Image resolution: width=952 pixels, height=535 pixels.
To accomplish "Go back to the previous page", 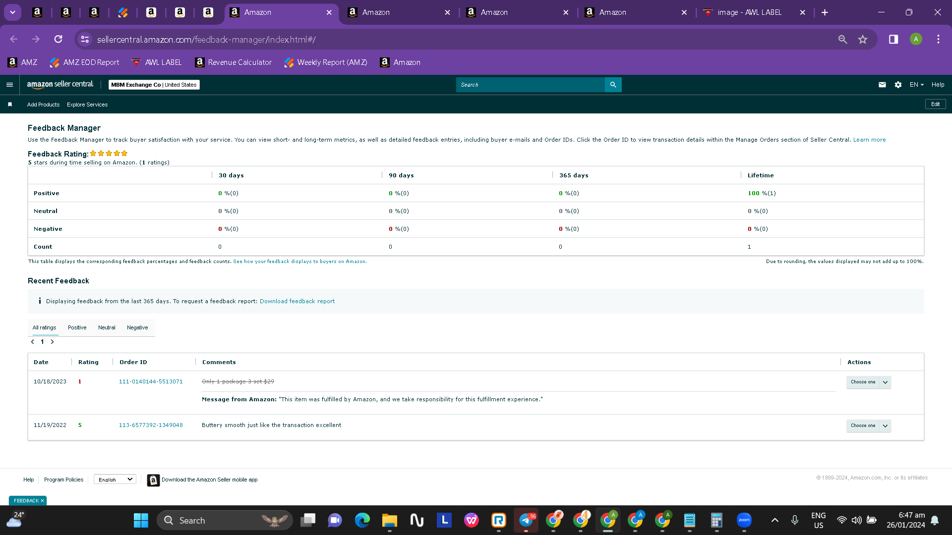I will tap(13, 39).
